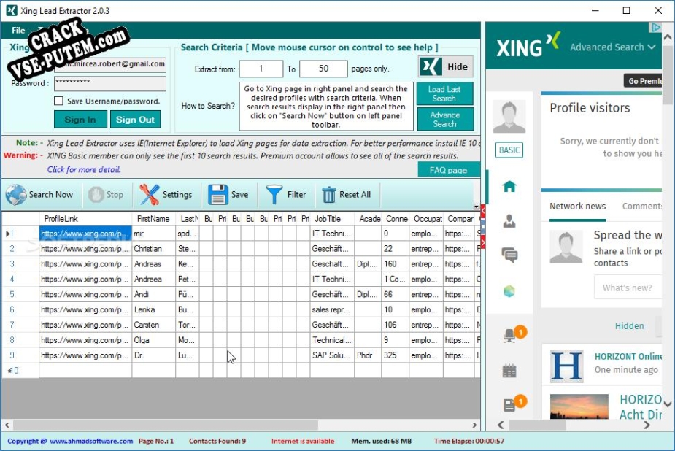The image size is (675, 451).
Task: Select row header number 5
Action: (x=20, y=294)
